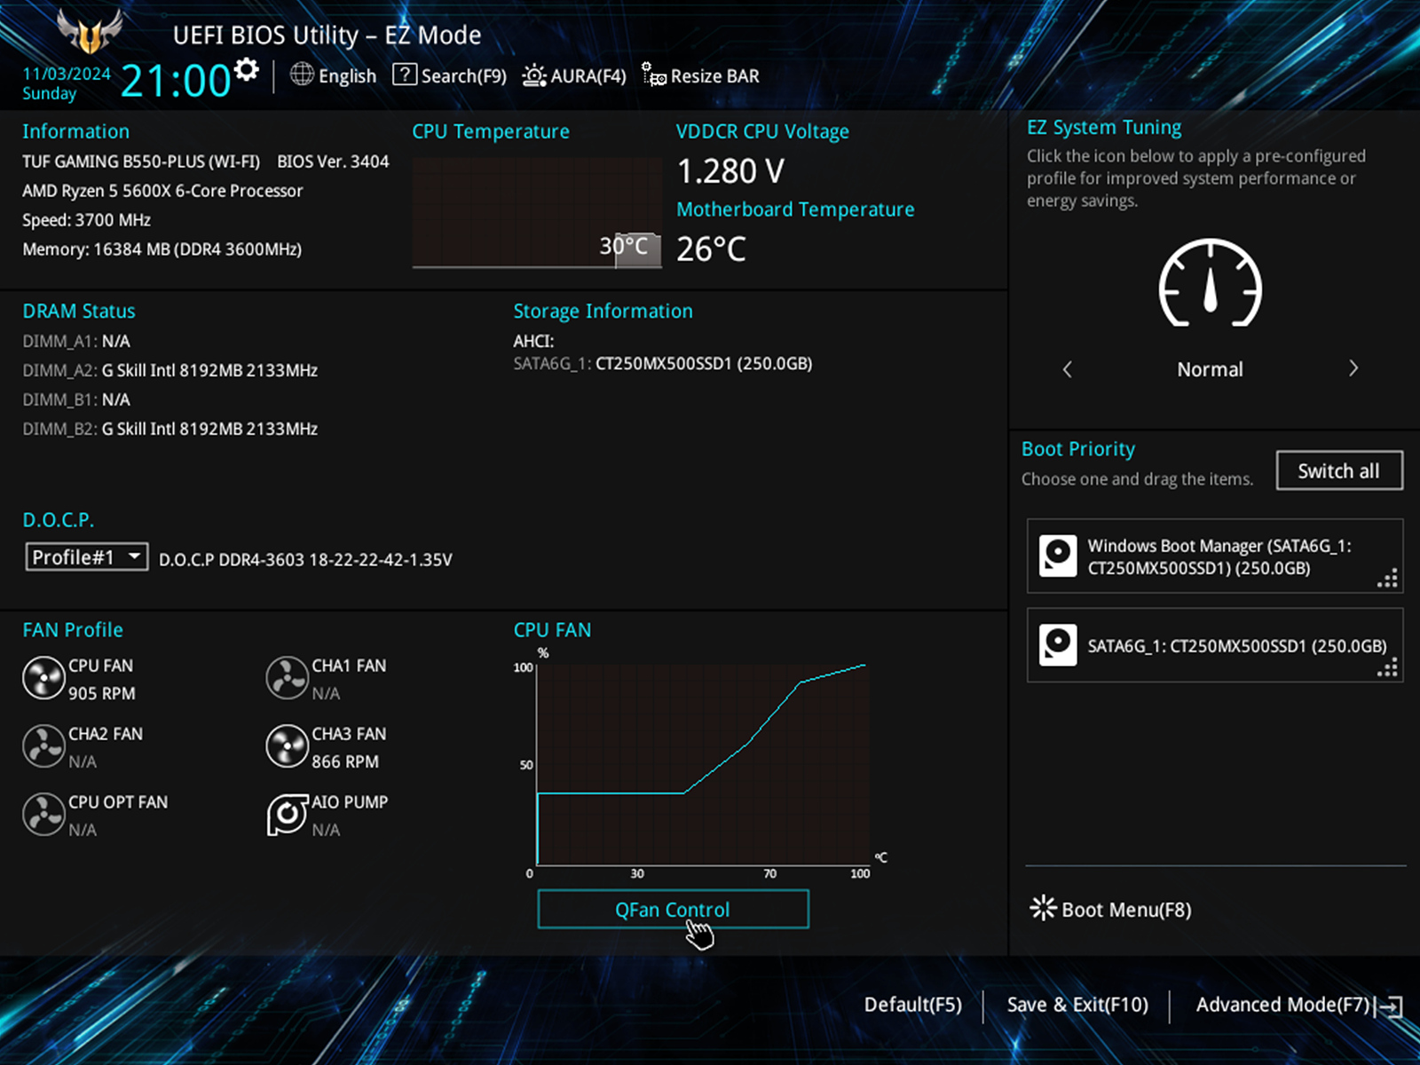Click the Normal tuning profile label
The width and height of the screenshot is (1420, 1065).
[1210, 369]
